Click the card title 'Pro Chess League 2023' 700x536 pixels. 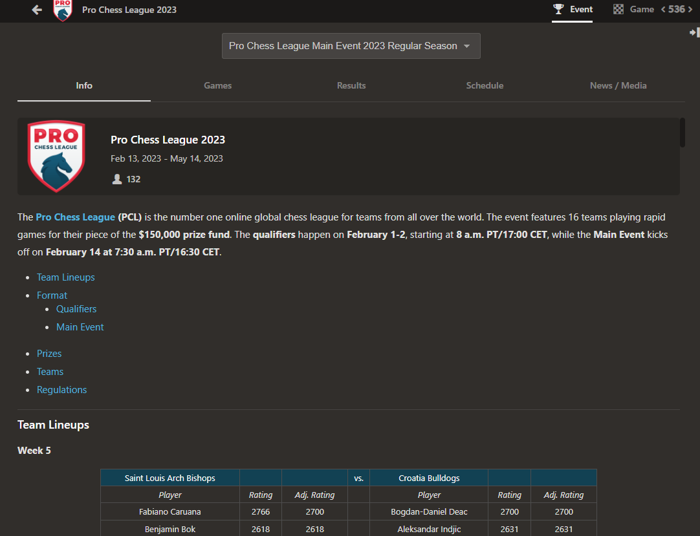tap(168, 140)
